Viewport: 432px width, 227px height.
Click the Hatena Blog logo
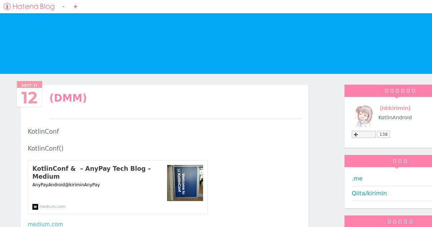pyautogui.click(x=29, y=6)
